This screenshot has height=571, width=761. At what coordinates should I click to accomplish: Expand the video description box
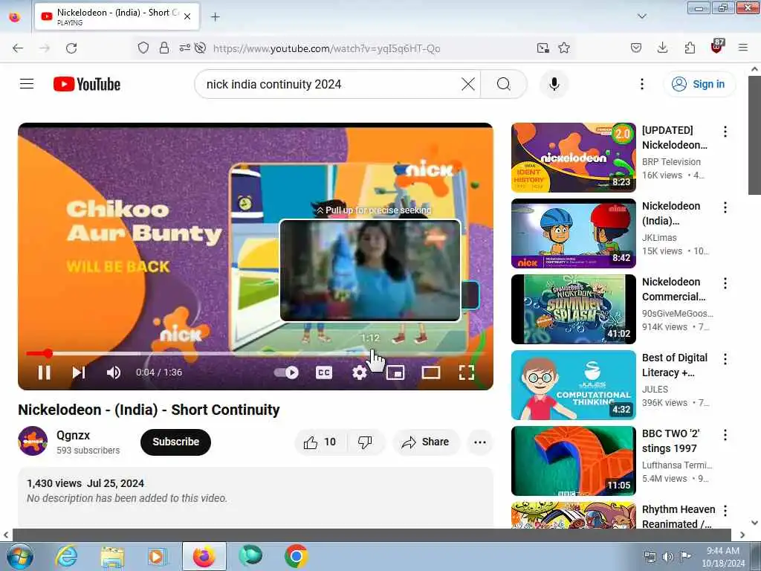pos(256,497)
